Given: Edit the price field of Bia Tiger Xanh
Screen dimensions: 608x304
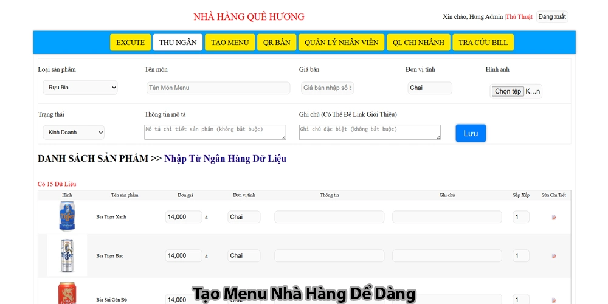Looking at the screenshot, I should click(184, 217).
